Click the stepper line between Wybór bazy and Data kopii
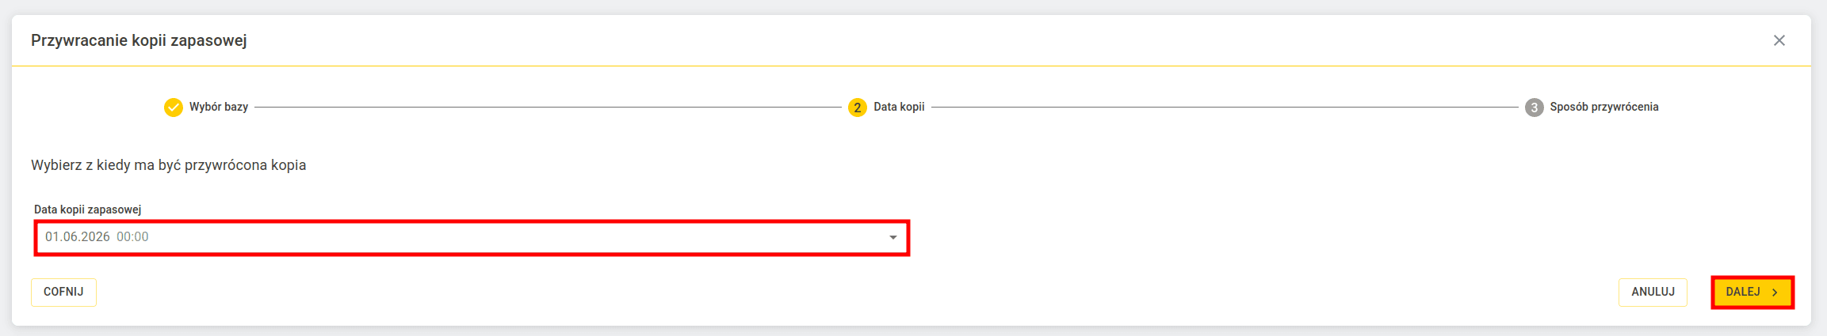The height and width of the screenshot is (336, 1827). tap(548, 107)
